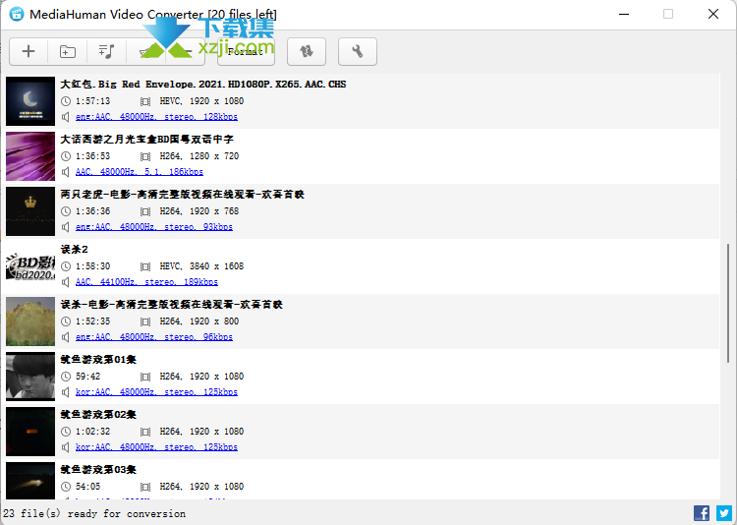
Task: Click the speaker icon in 误杀2 row
Action: tap(66, 282)
